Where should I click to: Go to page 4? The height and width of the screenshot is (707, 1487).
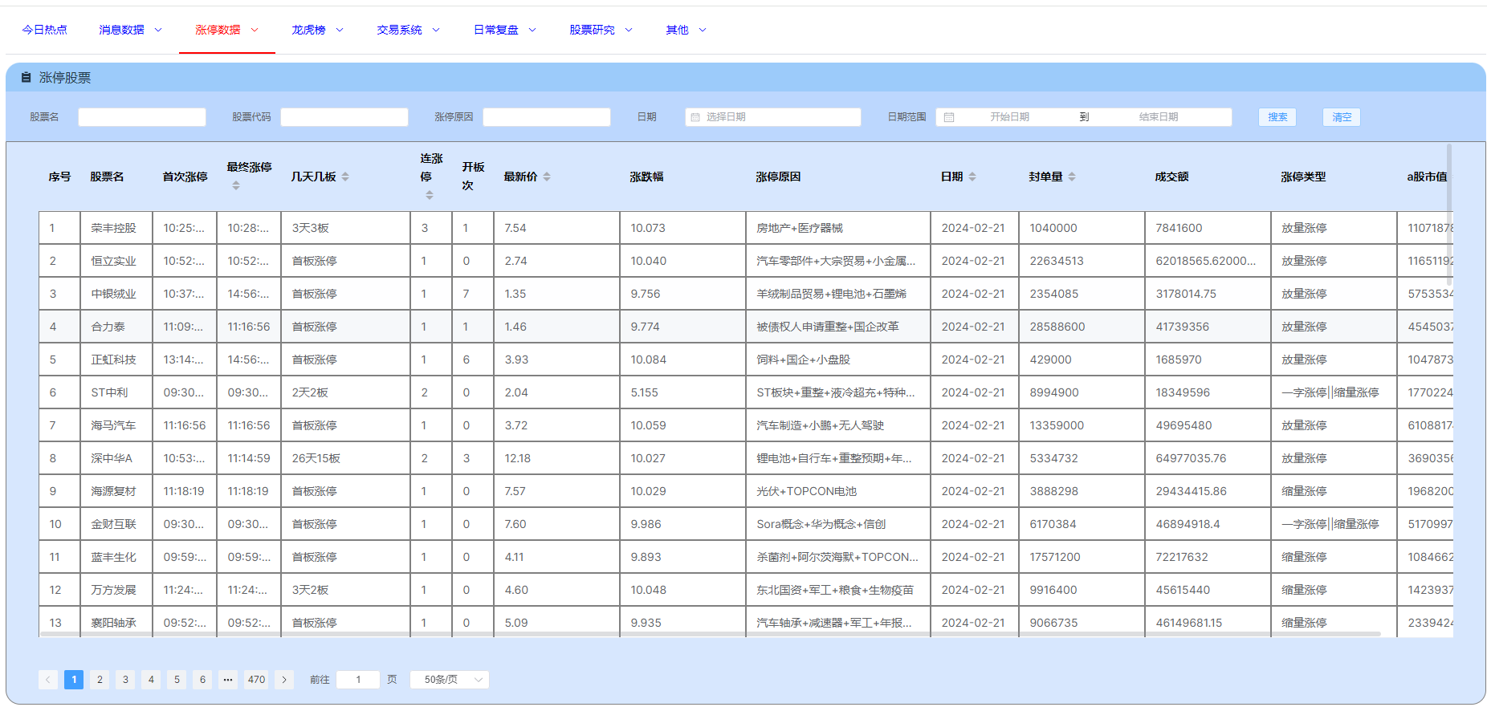click(151, 680)
